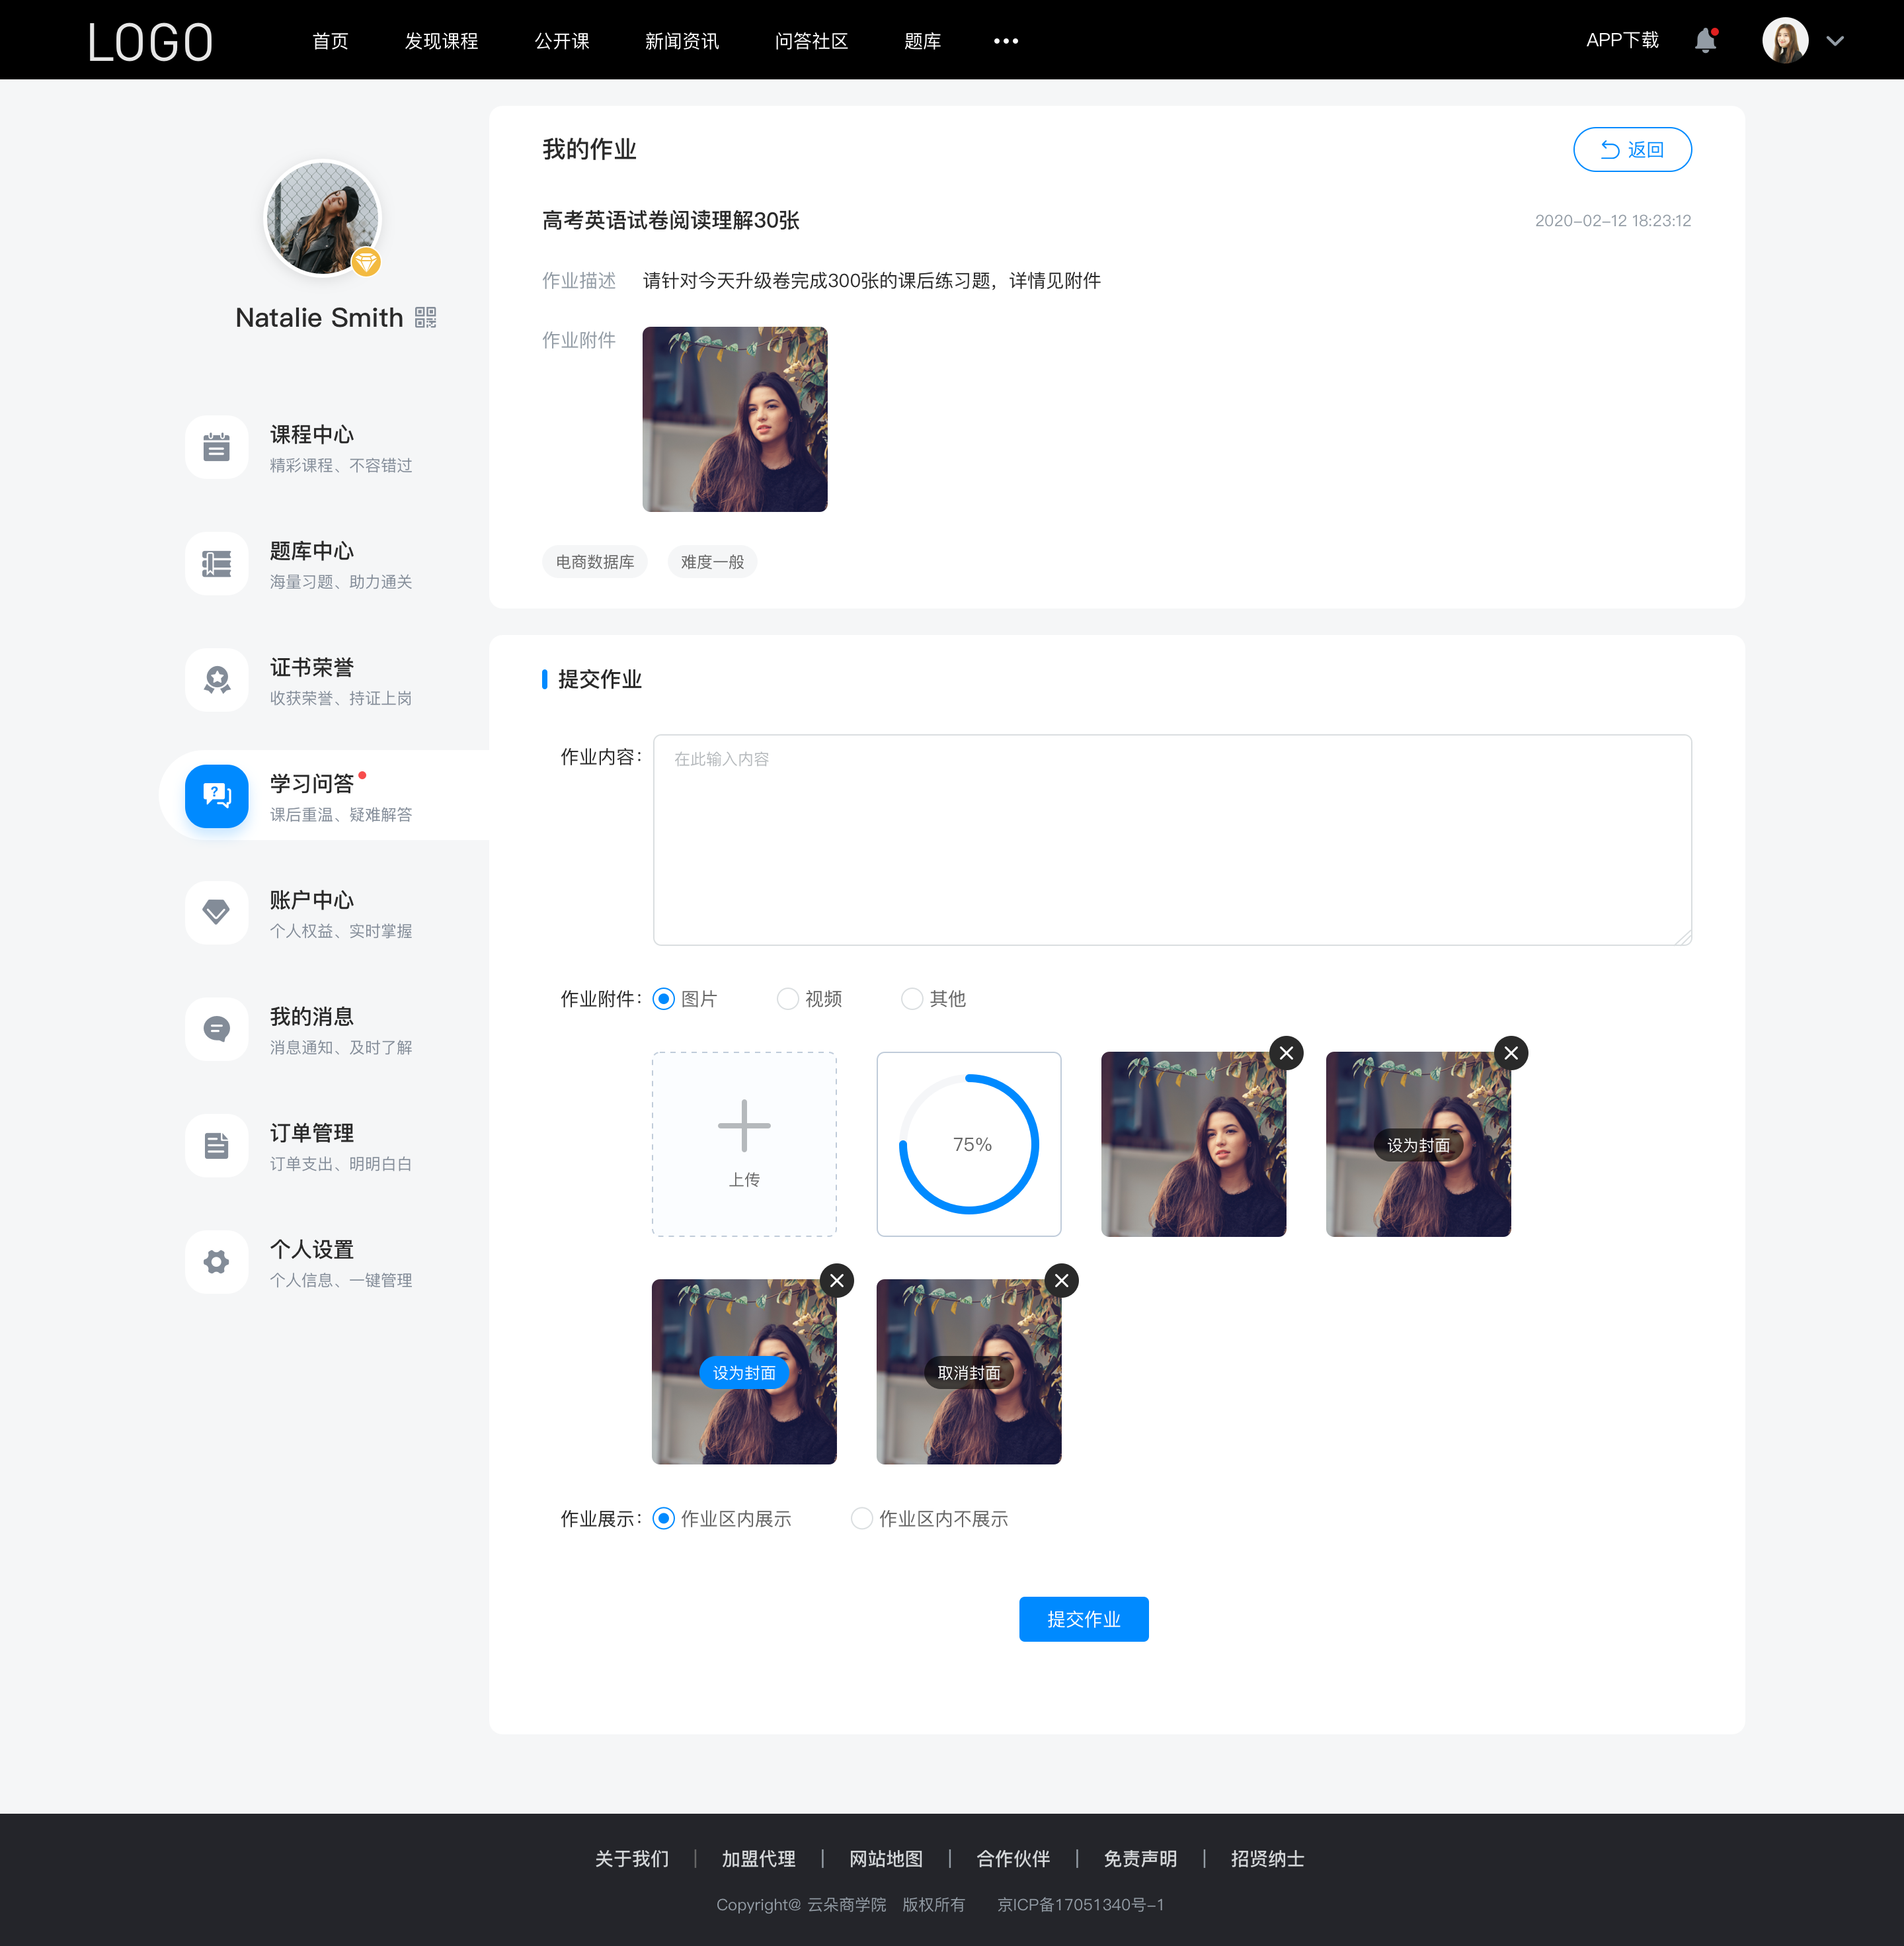Select 视频 attachment radio button
The height and width of the screenshot is (1946, 1904).
[790, 999]
